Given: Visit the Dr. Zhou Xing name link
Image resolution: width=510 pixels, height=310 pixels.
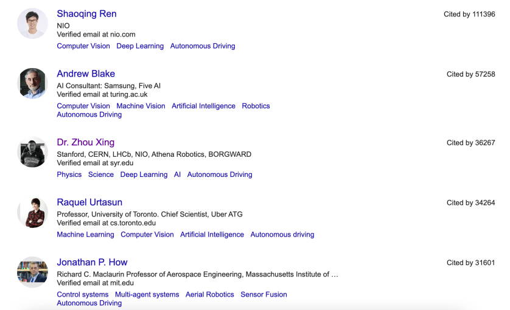Looking at the screenshot, I should (x=85, y=142).
